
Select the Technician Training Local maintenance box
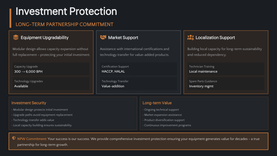pyautogui.click(x=226, y=69)
